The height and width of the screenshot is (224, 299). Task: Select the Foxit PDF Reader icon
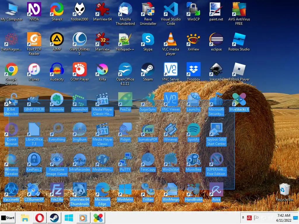pyautogui.click(x=34, y=44)
